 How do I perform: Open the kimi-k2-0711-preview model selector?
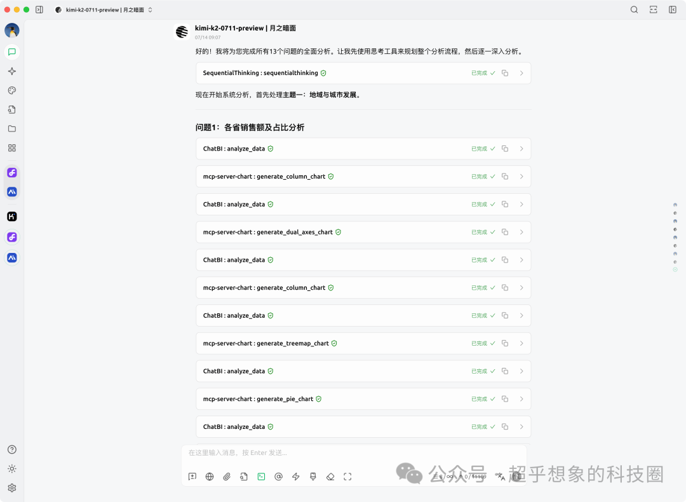click(x=104, y=10)
